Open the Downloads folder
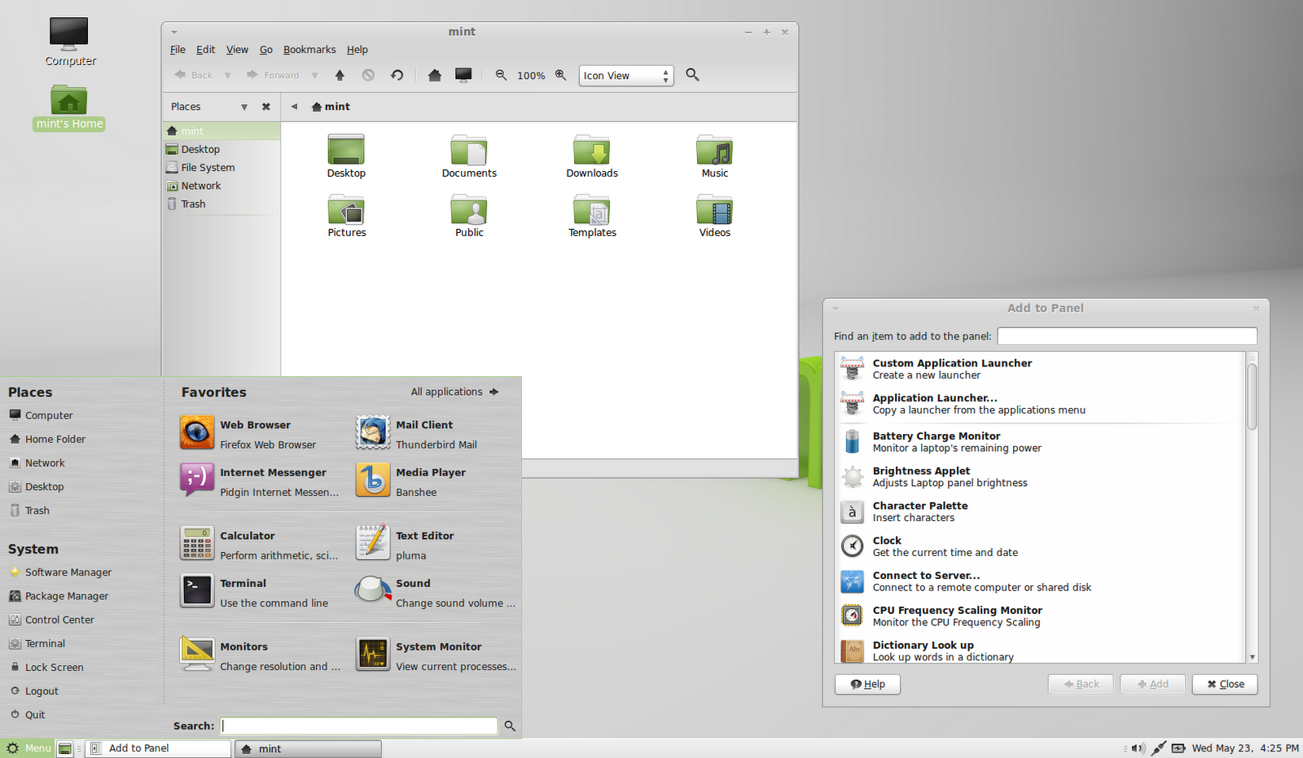Image resolution: width=1303 pixels, height=758 pixels. pos(592,156)
